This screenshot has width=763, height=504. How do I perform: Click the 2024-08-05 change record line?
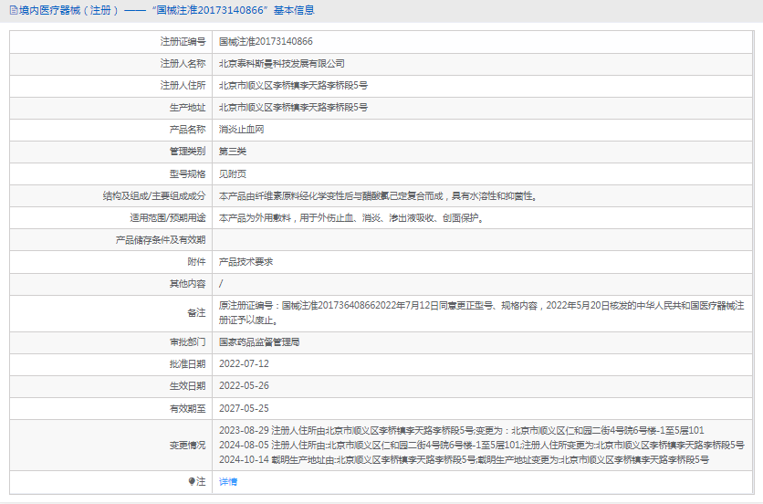pos(481,445)
